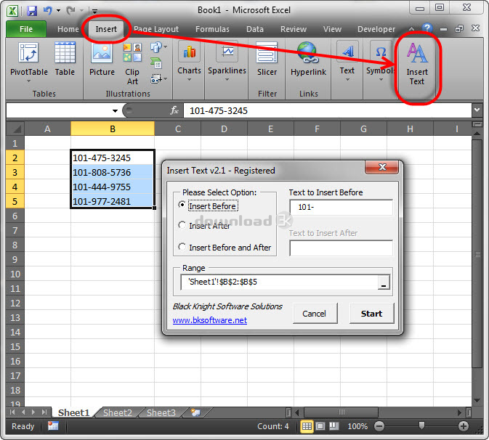Click the fx insert function icon
This screenshot has height=440, width=489.
[174, 110]
